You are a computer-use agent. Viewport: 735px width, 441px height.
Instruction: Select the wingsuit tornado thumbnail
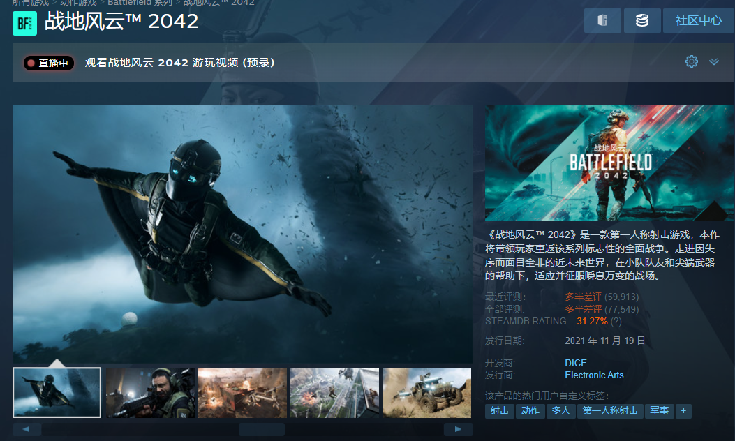[x=57, y=392]
